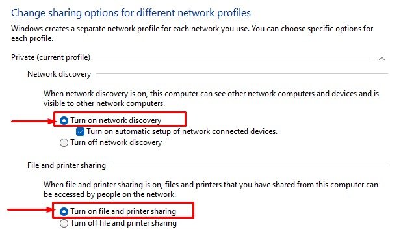
Task: Click the red arrow pointing at file sharing
Action: (x=31, y=209)
